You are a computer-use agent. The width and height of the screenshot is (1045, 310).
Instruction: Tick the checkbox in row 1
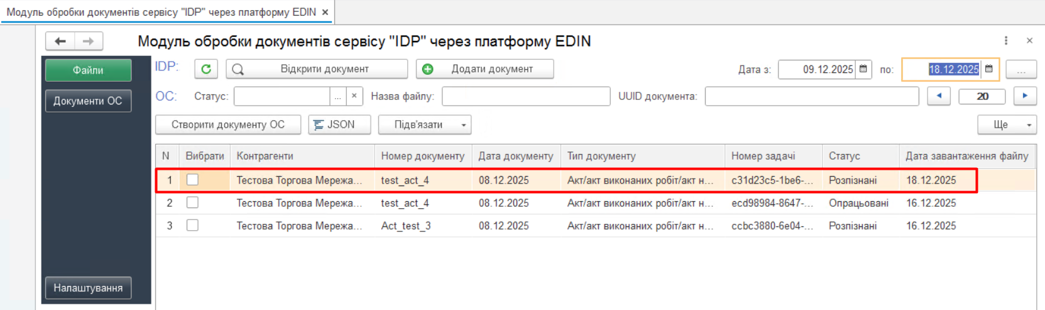click(x=192, y=180)
